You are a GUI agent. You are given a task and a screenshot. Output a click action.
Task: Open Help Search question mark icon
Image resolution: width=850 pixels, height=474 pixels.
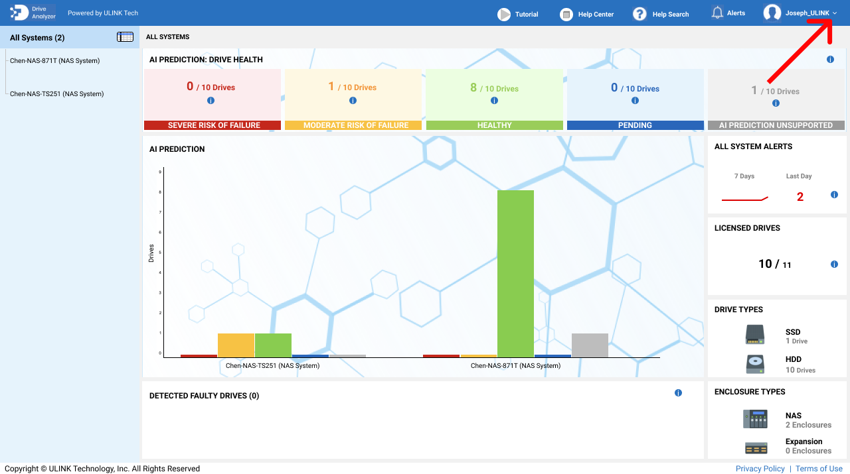639,14
